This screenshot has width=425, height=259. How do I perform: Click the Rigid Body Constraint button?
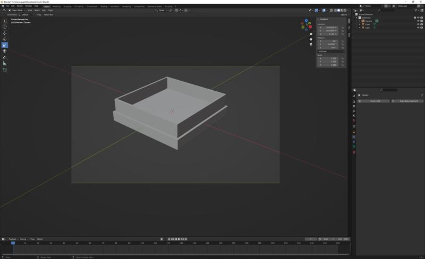click(x=408, y=101)
